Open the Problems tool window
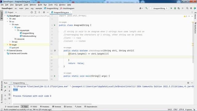The image size is (197, 111). tap(45, 107)
